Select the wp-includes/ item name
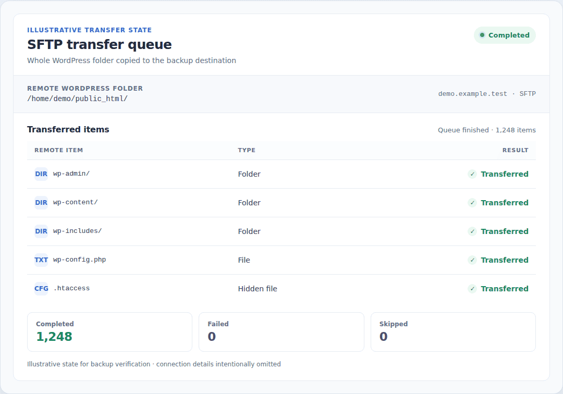 (77, 231)
